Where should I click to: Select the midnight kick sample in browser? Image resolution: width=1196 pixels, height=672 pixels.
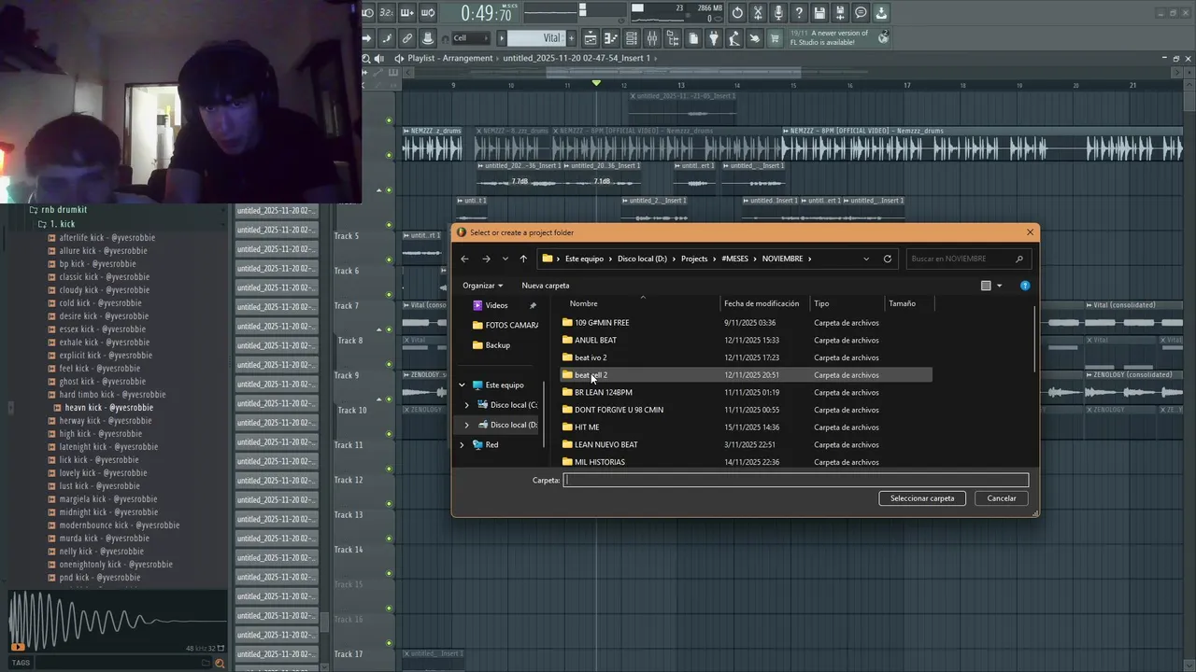(108, 511)
